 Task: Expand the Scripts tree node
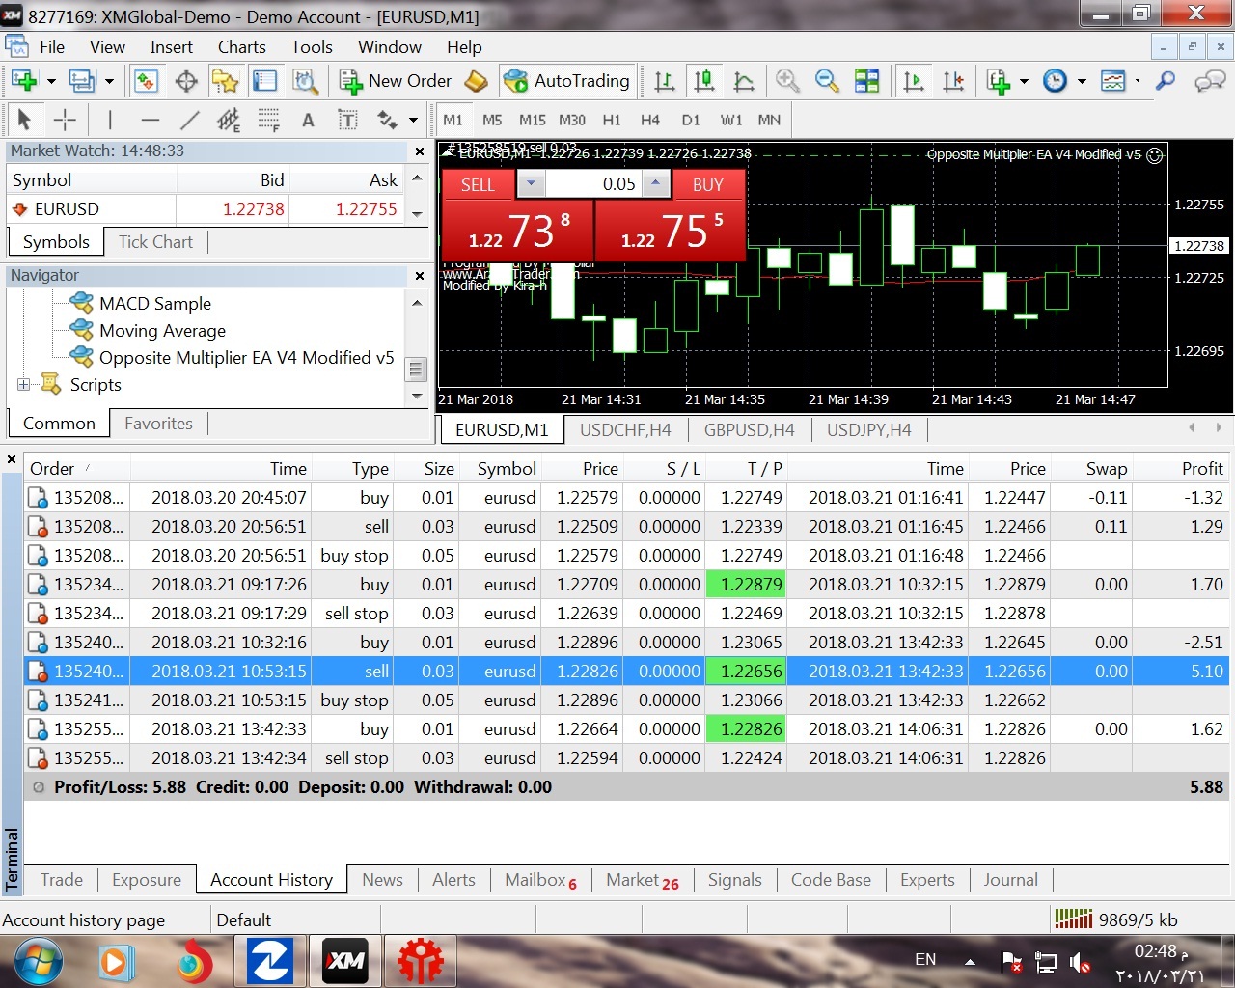click(x=23, y=384)
